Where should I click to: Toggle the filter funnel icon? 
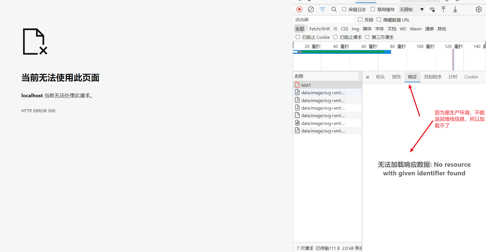click(322, 9)
